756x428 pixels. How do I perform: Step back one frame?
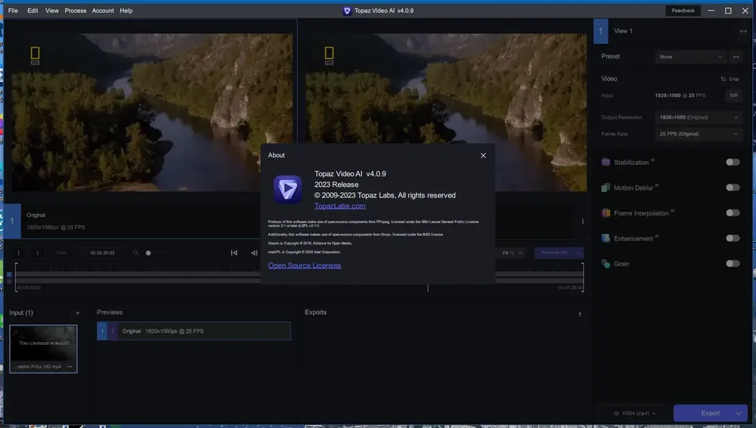click(x=254, y=253)
